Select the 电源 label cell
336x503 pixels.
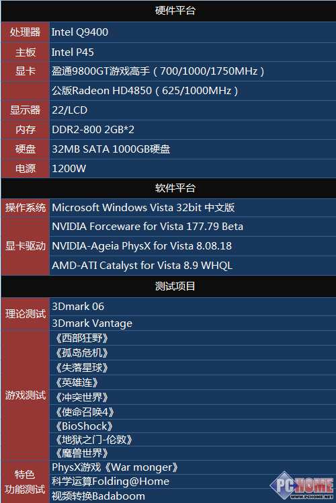click(26, 168)
